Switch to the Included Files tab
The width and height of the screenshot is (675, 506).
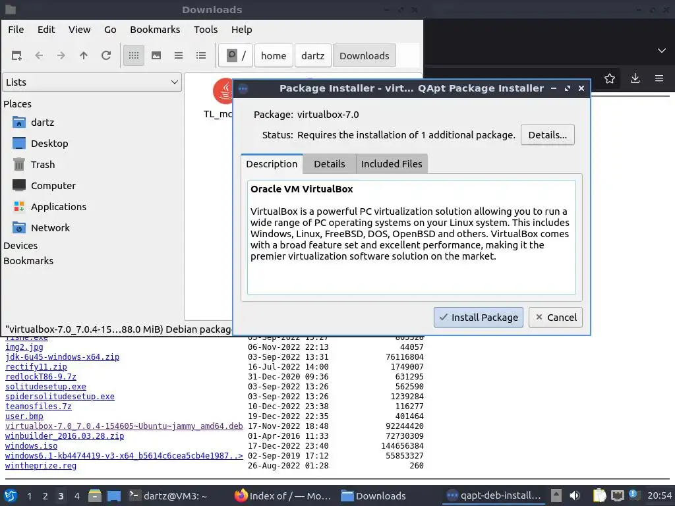coord(392,164)
